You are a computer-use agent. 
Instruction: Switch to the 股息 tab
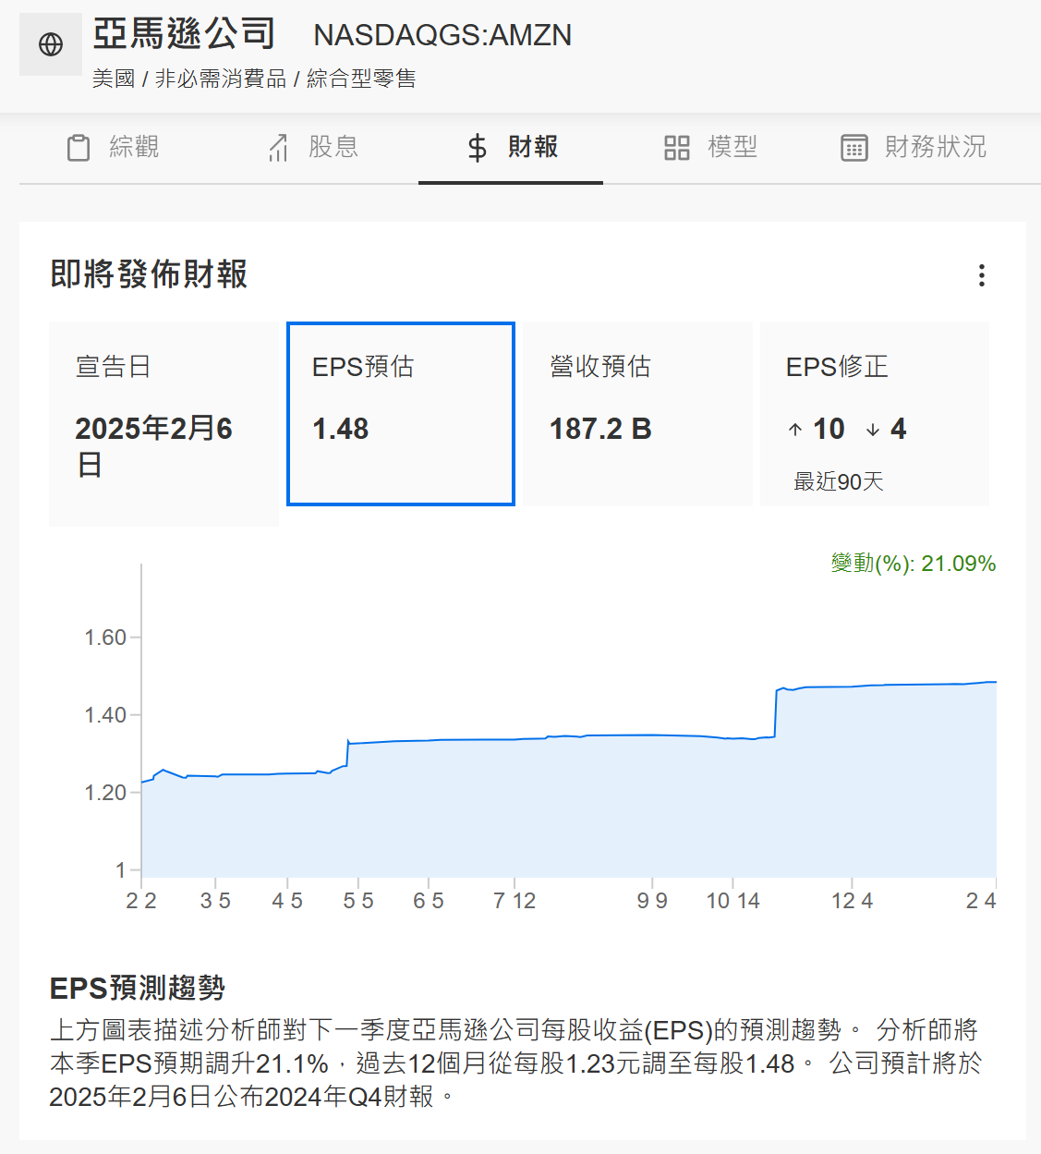[312, 147]
